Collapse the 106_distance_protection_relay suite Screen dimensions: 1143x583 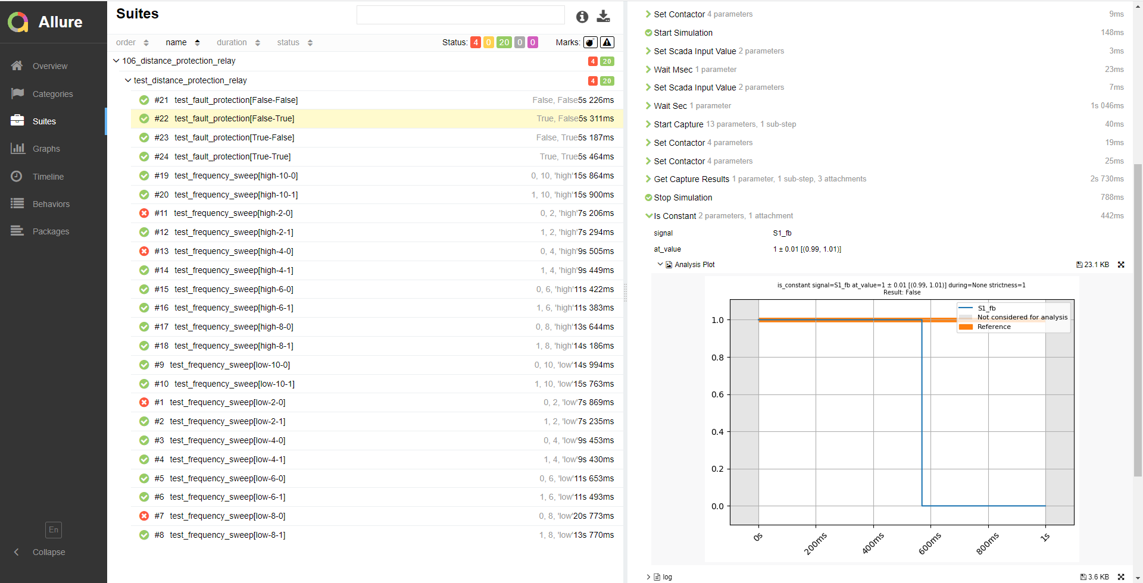pos(117,61)
